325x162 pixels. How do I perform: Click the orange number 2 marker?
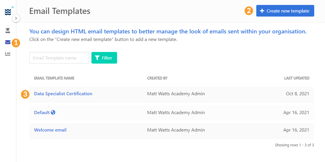tap(248, 11)
